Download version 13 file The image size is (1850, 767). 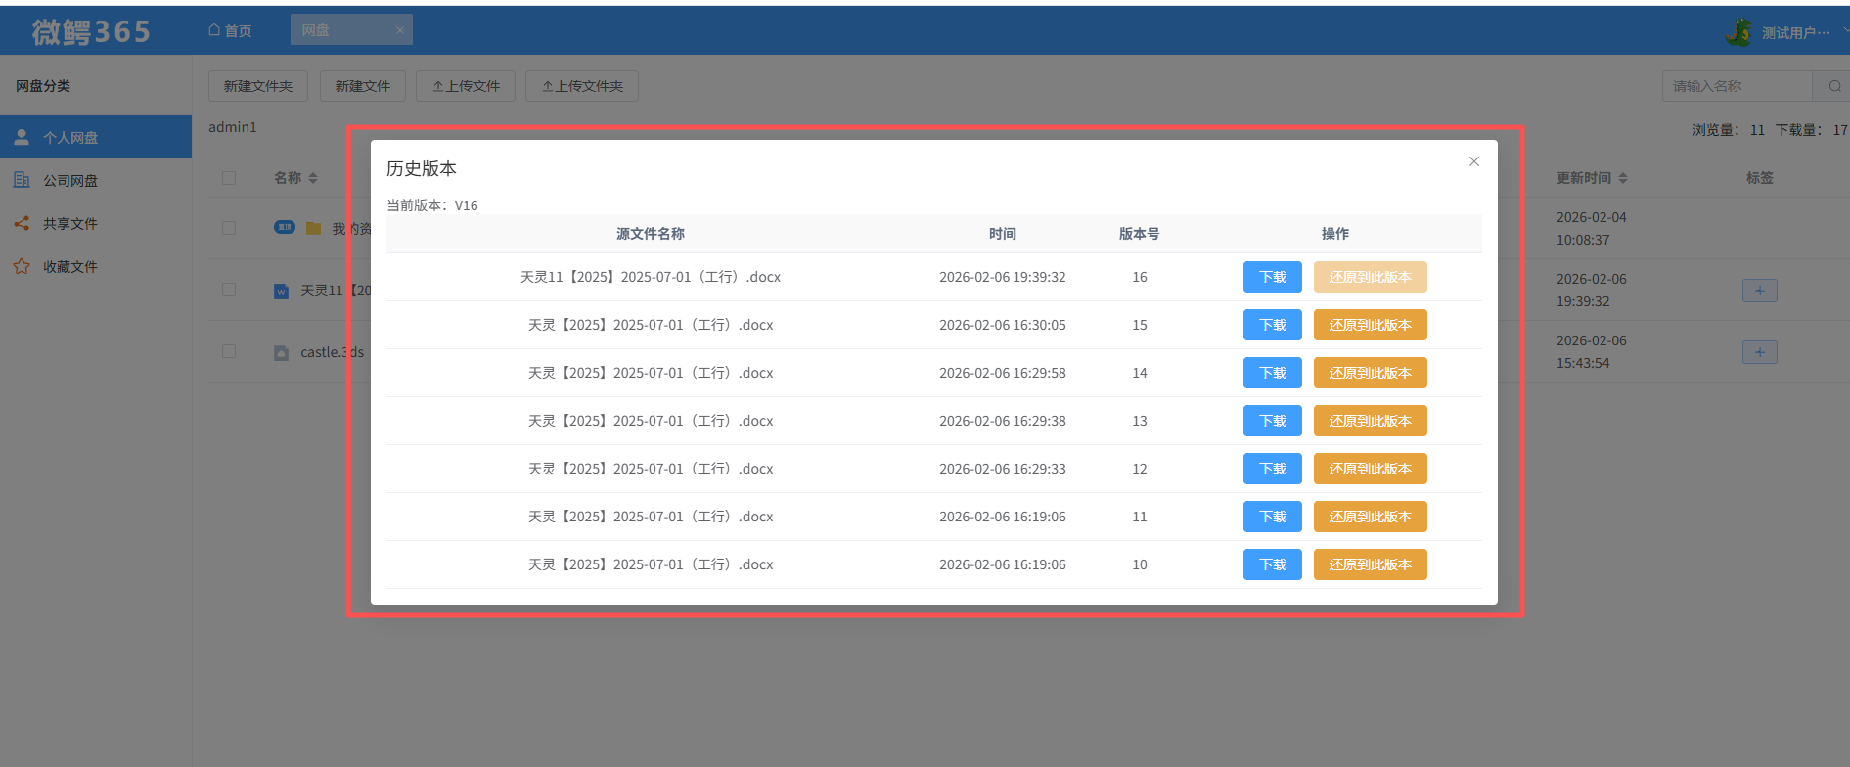[x=1272, y=421]
